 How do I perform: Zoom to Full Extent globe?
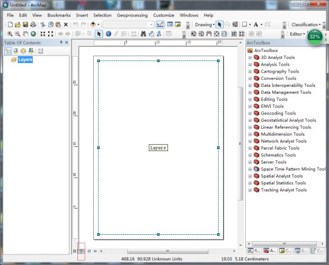point(33,34)
